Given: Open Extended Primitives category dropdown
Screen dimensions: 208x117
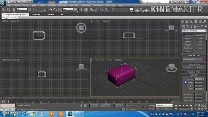Looking at the screenshot, I should (194, 31).
